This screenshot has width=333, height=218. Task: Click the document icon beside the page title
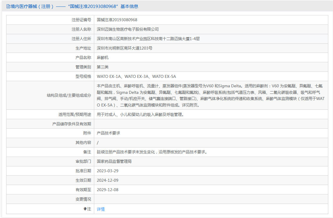[8, 6]
